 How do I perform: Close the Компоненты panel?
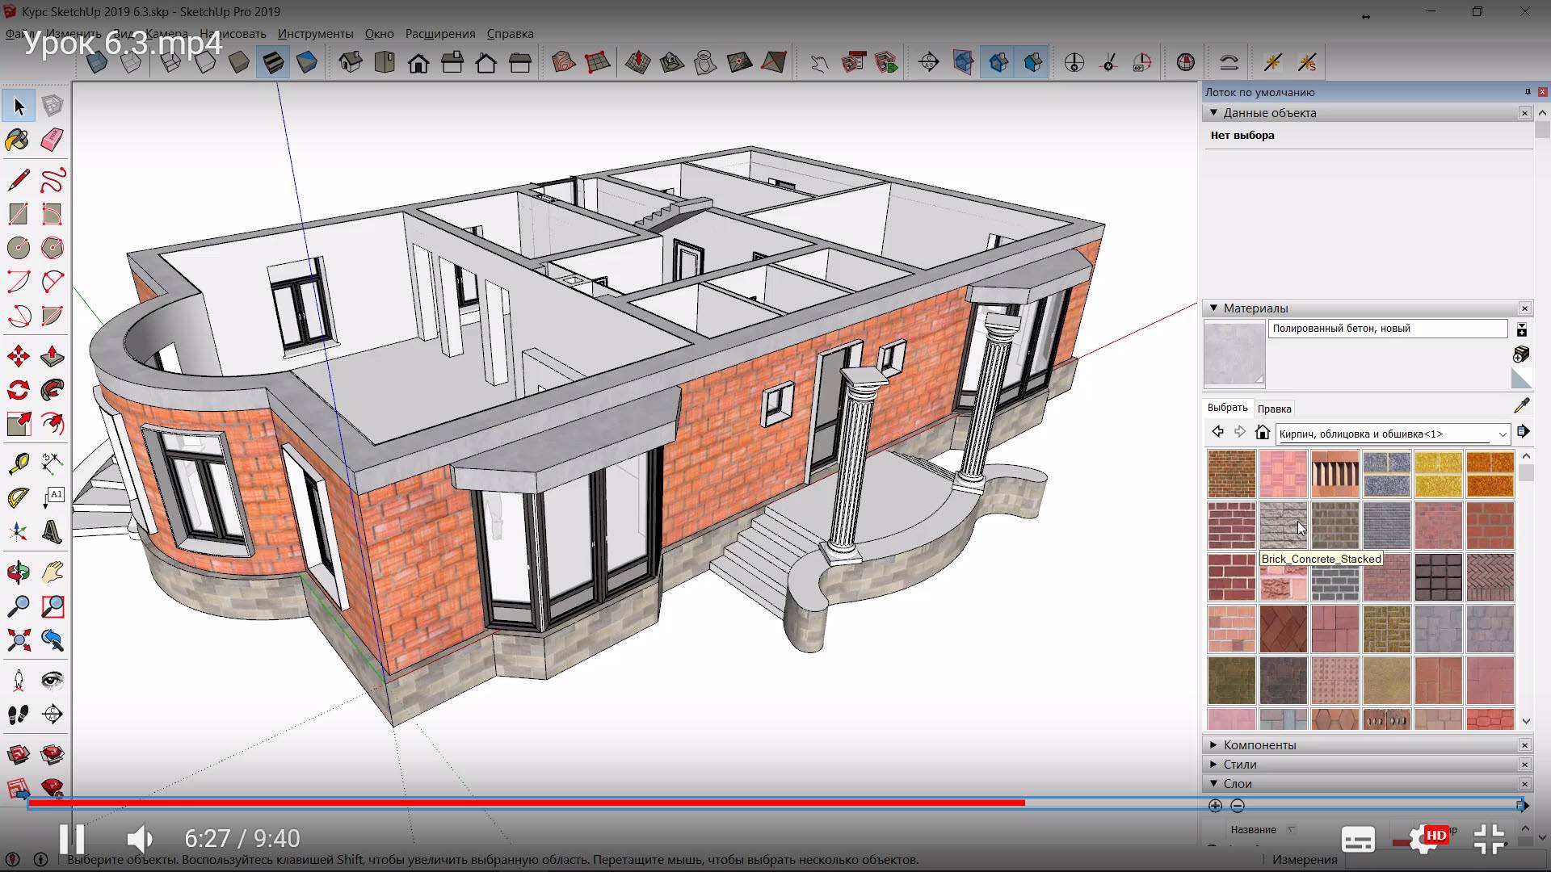pos(1524,745)
